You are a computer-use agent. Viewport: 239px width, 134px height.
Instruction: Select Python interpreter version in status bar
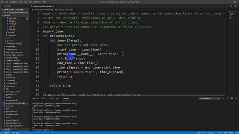point(5,133)
